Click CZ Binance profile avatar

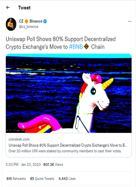[x=11, y=24]
